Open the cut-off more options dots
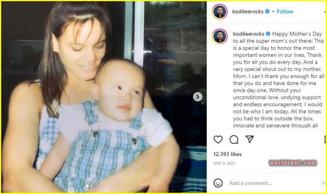327x194 pixels. [325, 11]
